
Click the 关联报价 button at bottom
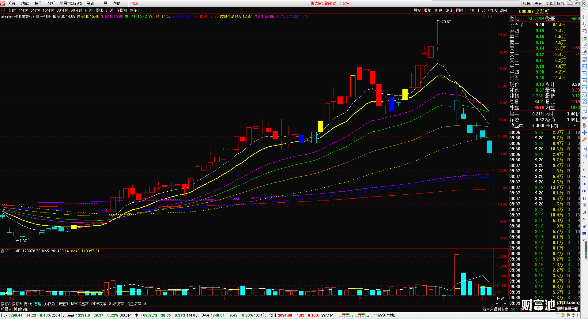pos(21,309)
